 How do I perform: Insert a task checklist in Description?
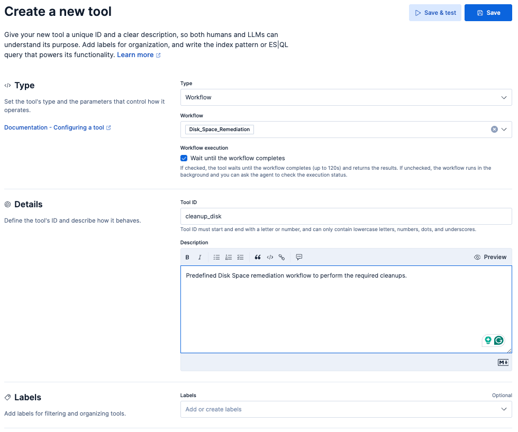tap(240, 258)
